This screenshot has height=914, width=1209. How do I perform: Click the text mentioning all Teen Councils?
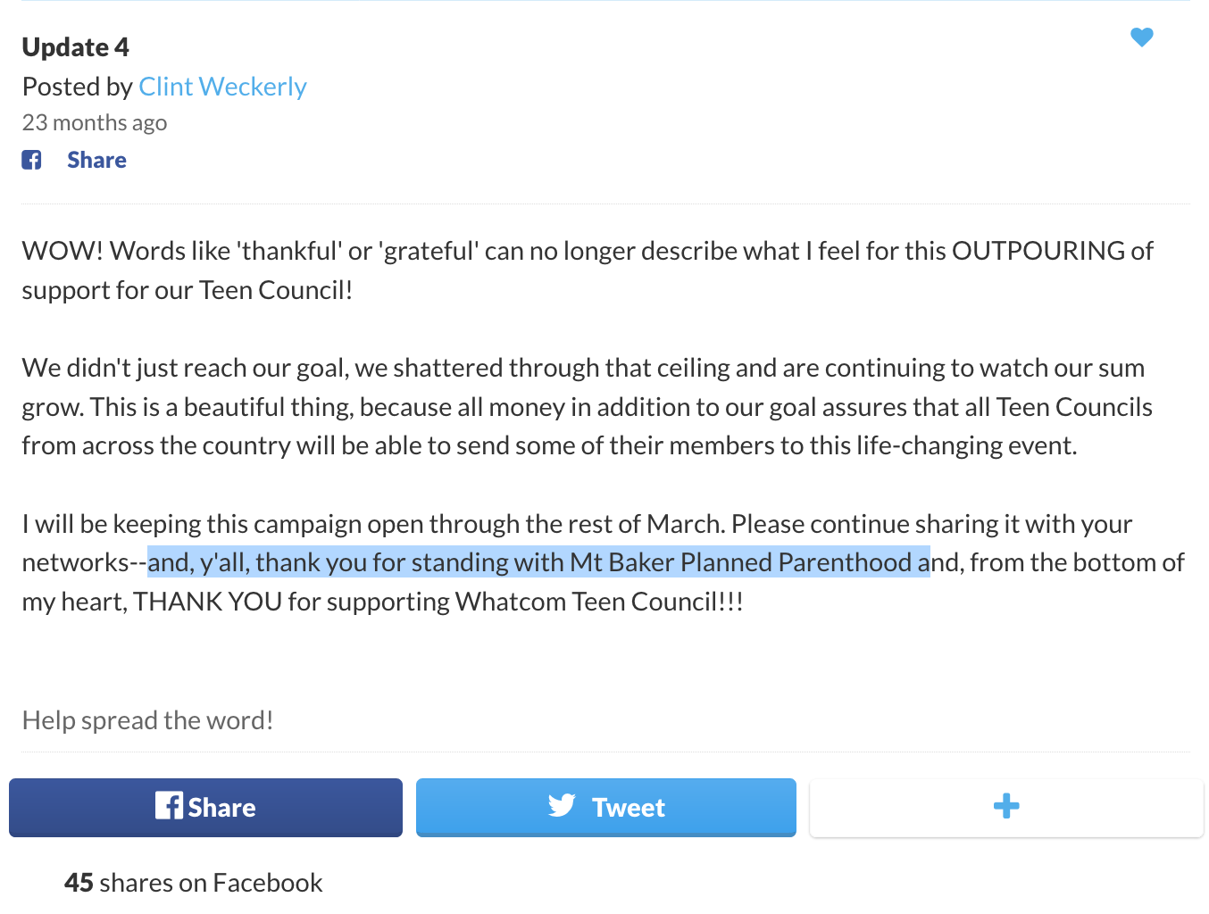(1059, 407)
